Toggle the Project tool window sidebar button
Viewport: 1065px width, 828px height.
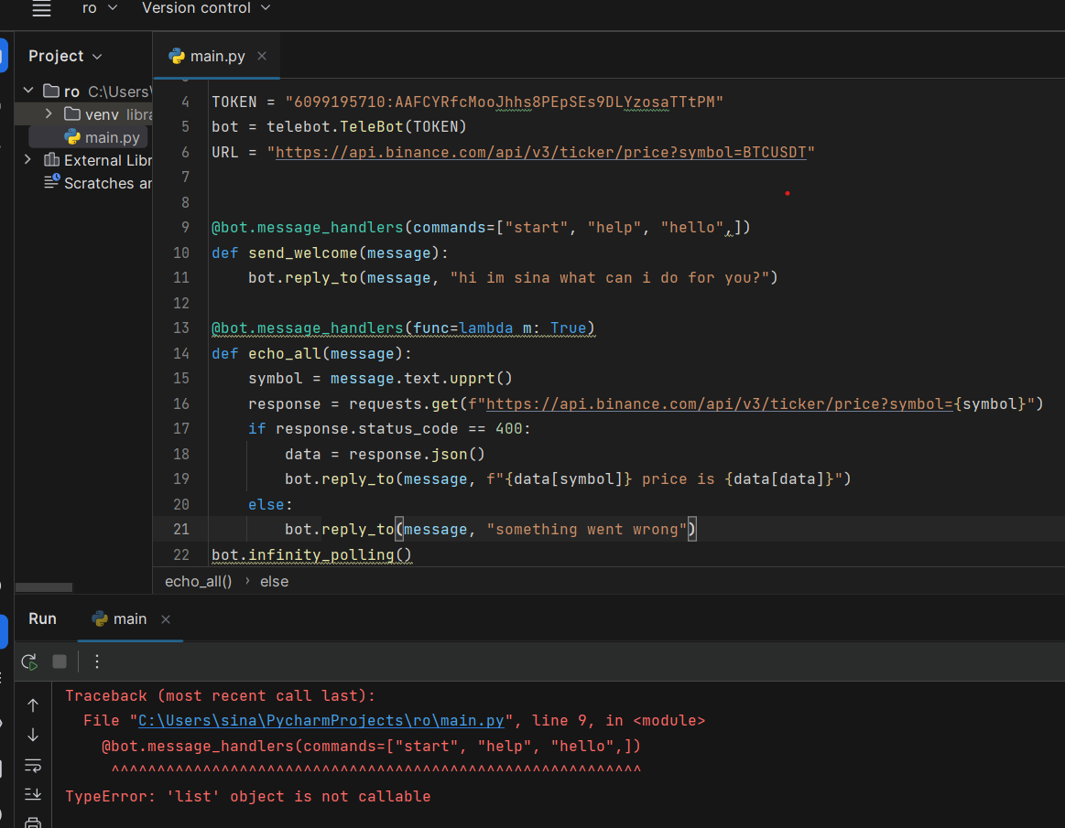coord(4,56)
